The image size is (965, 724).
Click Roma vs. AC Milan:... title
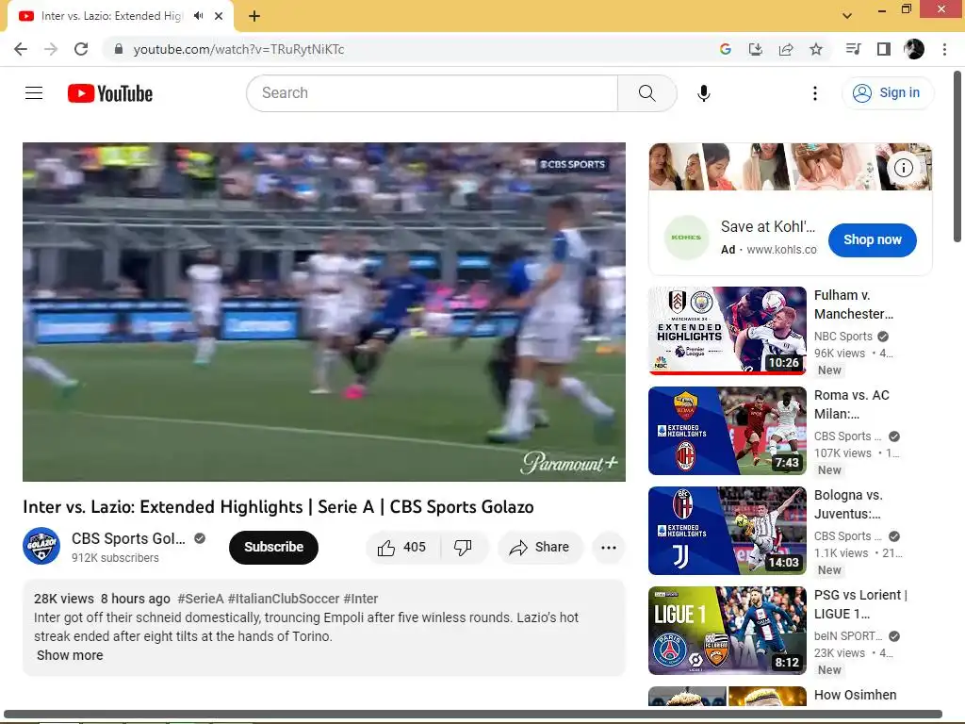point(851,404)
